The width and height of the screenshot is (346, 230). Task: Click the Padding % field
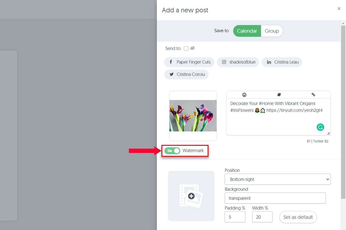click(x=235, y=217)
